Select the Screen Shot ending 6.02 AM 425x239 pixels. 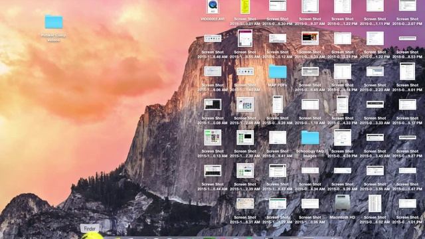[375, 203]
